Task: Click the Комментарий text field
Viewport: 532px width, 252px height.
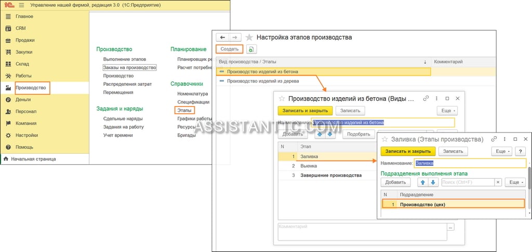Action: [x=362, y=232]
